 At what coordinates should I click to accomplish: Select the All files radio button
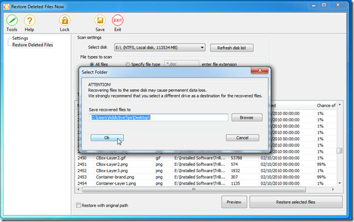coord(92,64)
